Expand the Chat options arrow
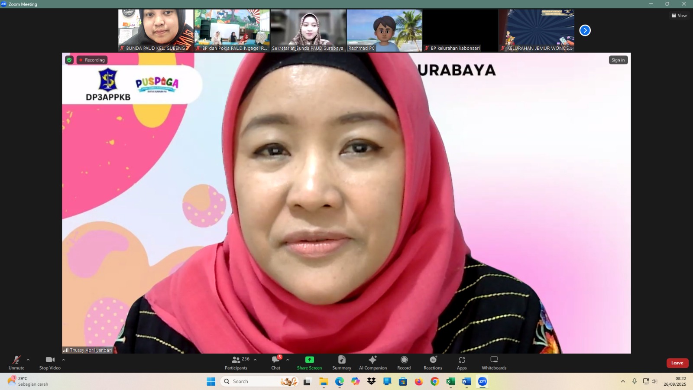Viewport: 693px width, 390px height. point(288,360)
